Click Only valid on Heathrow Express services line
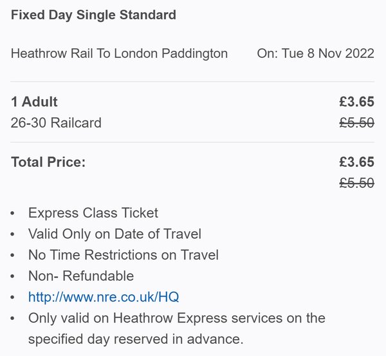This screenshot has height=356, width=386. (177, 318)
